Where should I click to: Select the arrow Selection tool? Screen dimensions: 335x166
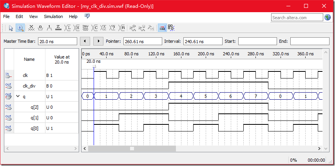[x=11, y=28]
